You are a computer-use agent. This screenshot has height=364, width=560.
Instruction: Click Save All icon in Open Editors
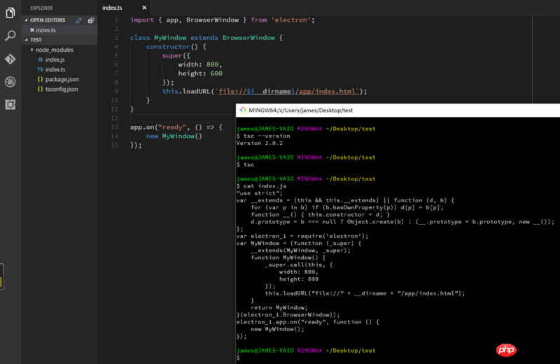click(x=80, y=20)
